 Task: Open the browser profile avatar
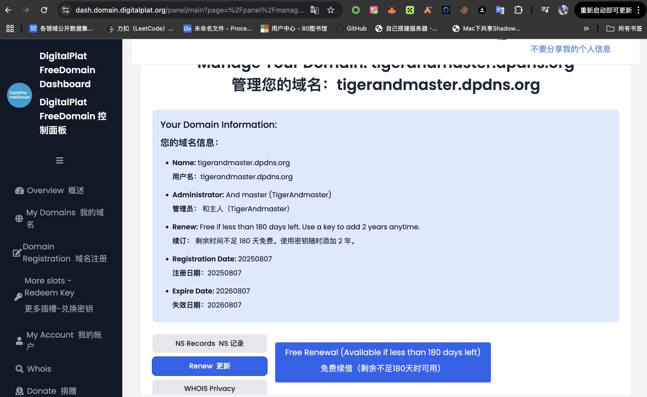click(563, 10)
